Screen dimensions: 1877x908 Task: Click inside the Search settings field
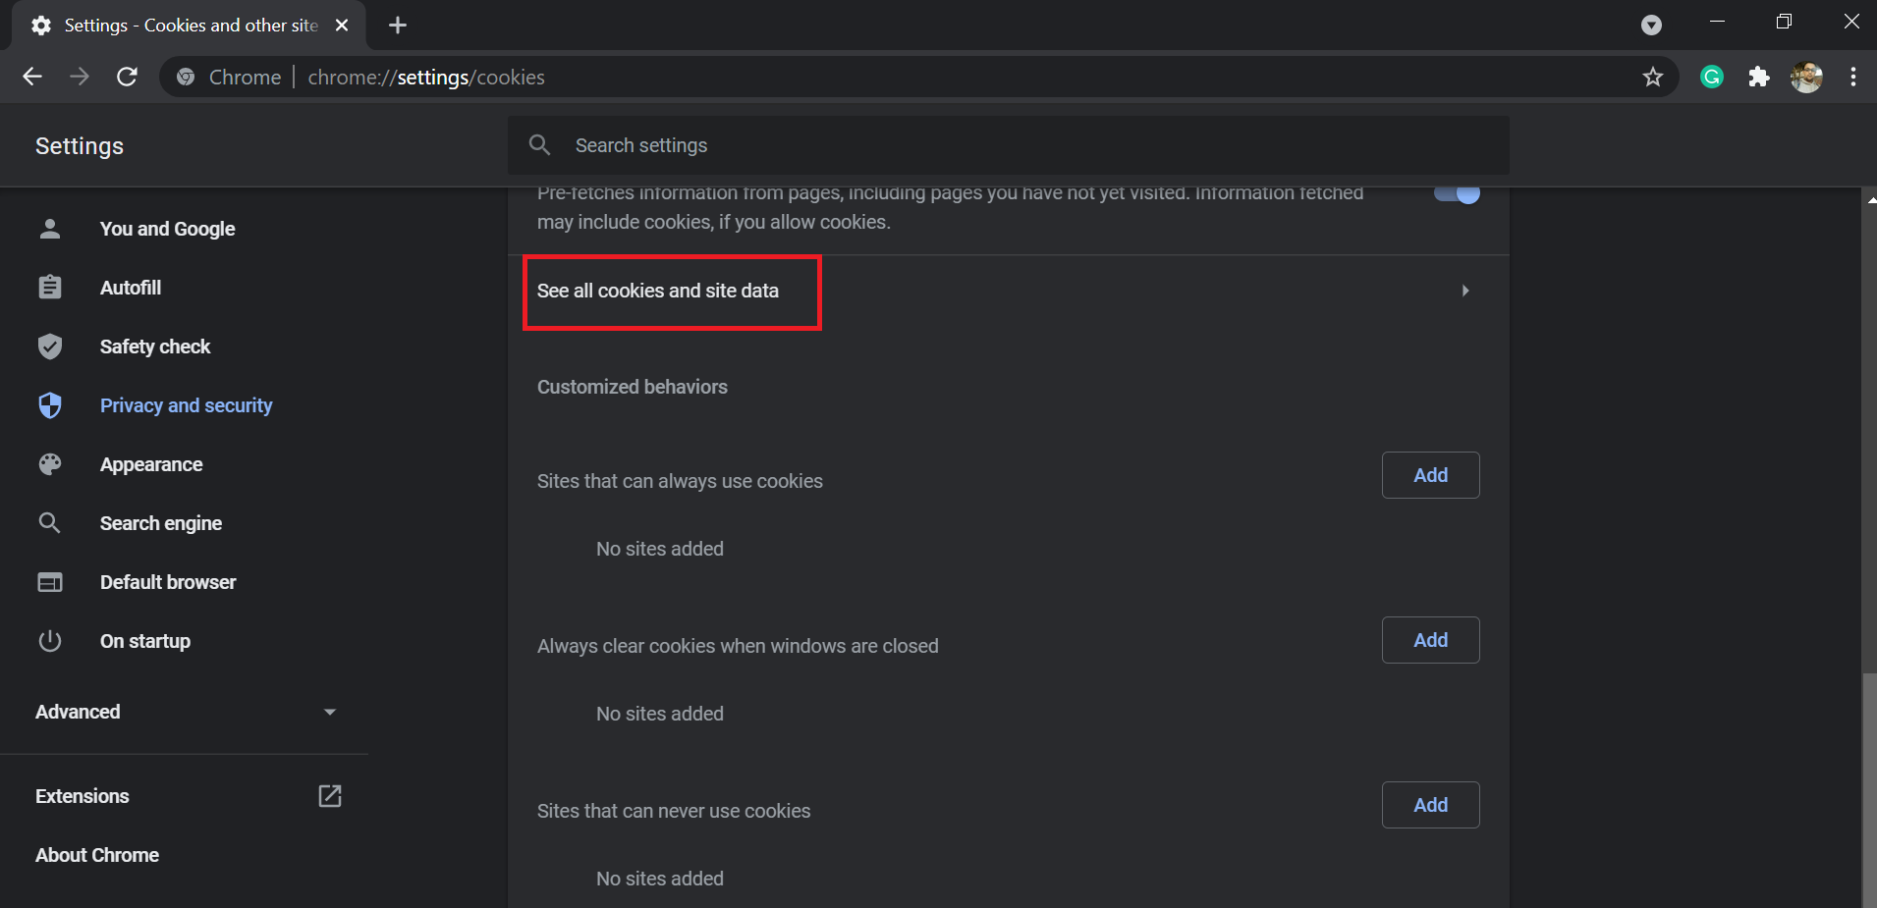coord(884,144)
